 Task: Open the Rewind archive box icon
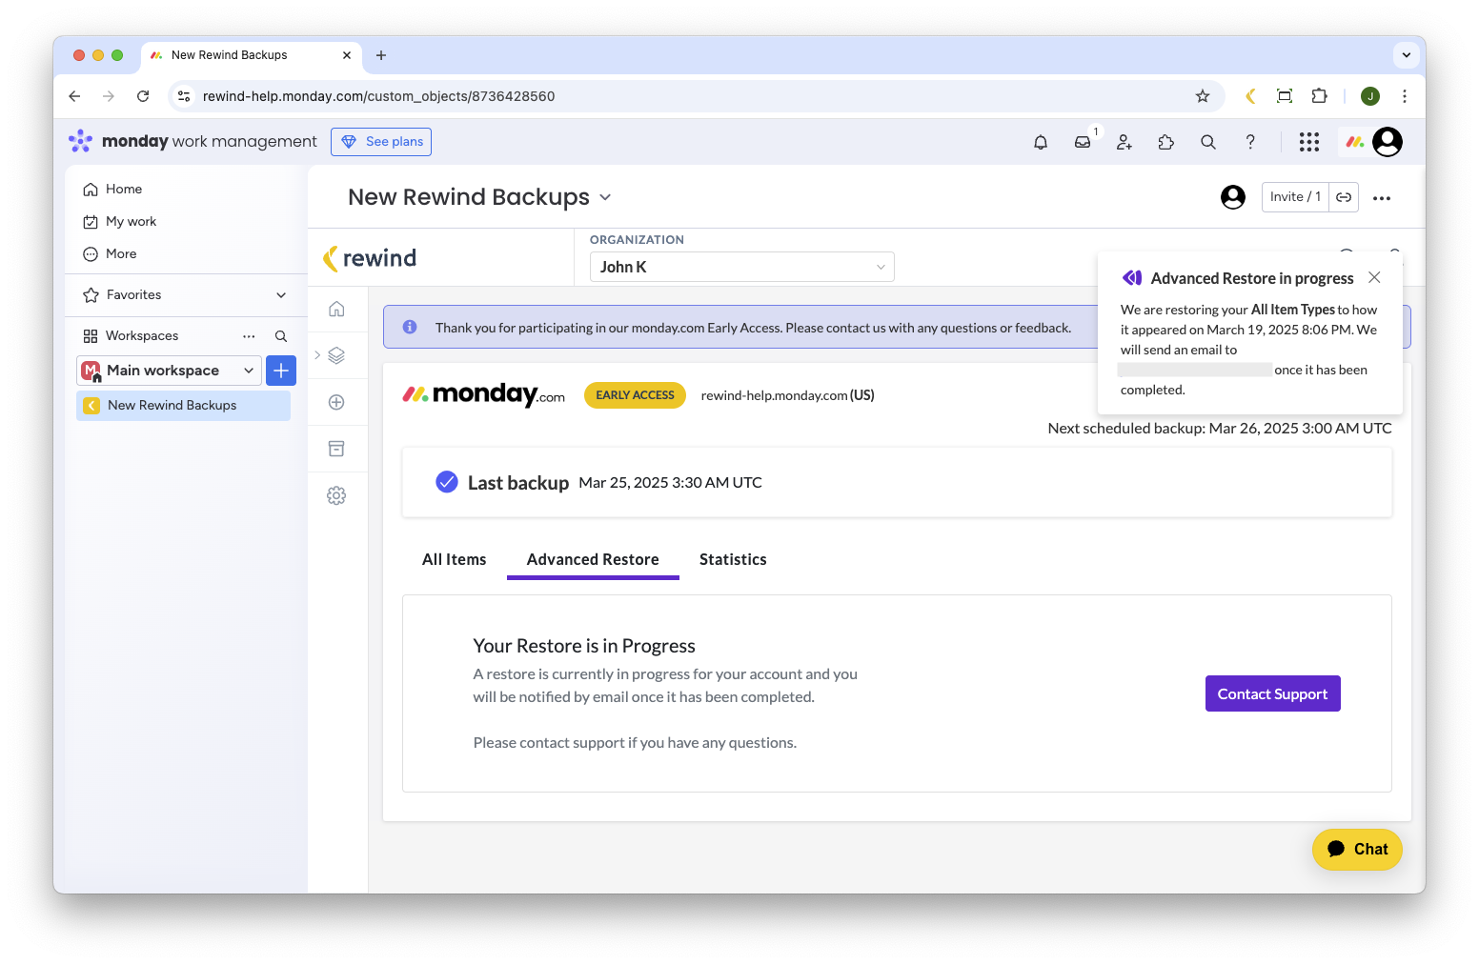coord(336,449)
